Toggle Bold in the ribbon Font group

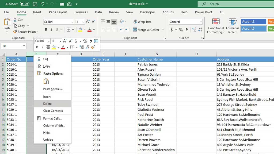pos(46,30)
